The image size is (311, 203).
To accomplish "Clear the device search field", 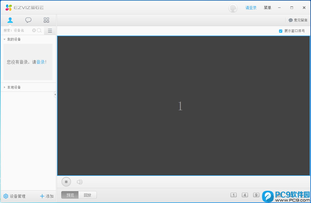I will coord(34,30).
